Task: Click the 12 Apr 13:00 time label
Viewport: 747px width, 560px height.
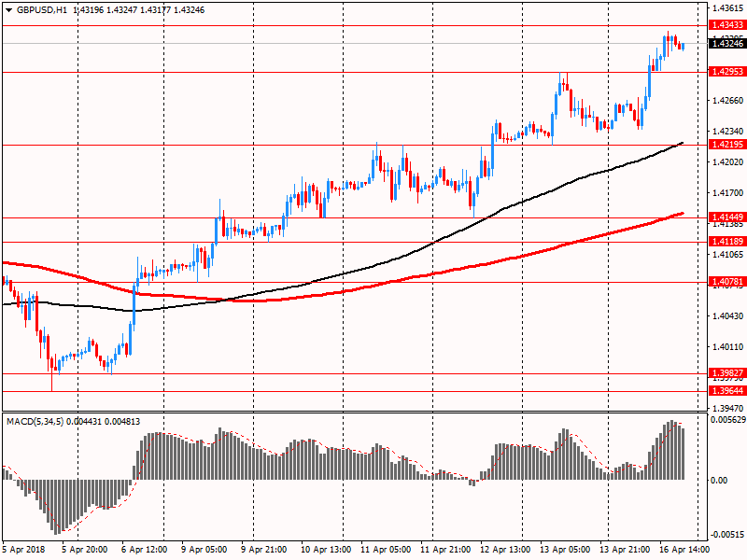Action: (505, 550)
